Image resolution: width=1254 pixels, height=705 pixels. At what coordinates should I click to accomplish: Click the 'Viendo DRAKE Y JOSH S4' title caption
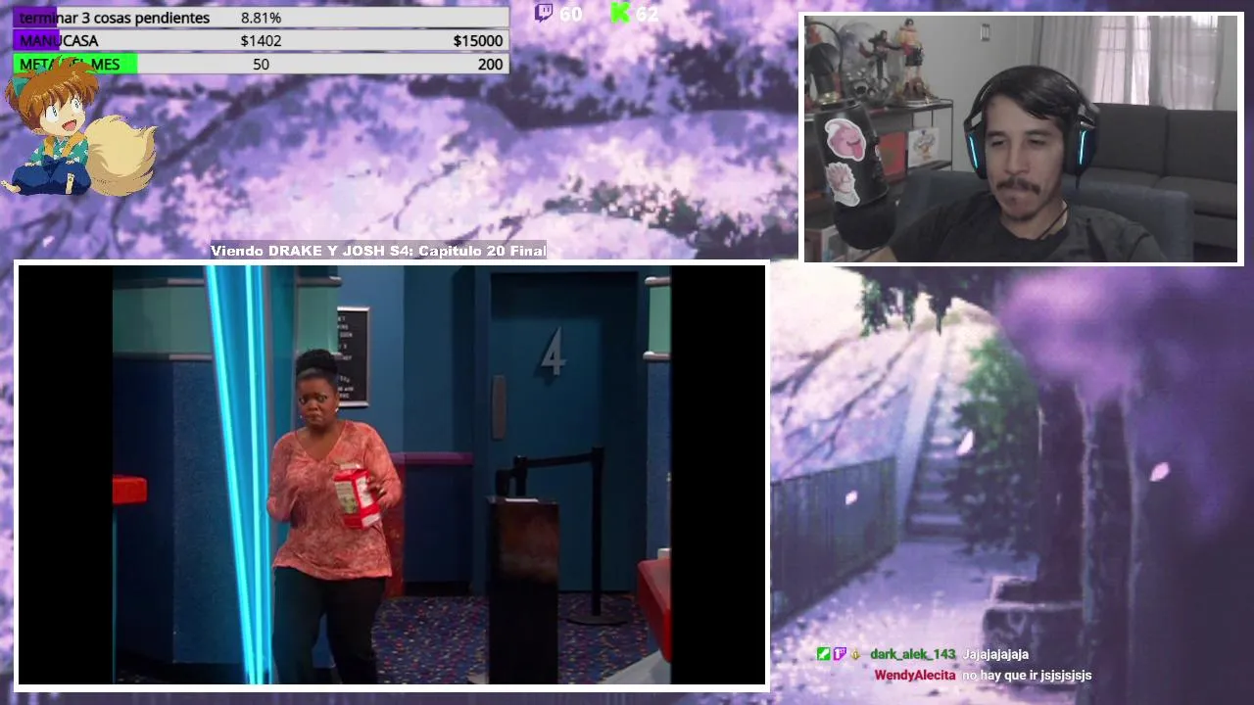click(378, 251)
